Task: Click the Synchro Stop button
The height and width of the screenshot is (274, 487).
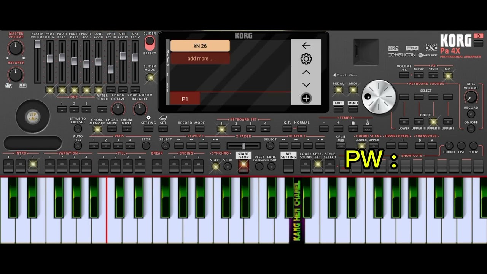Action: point(228,166)
